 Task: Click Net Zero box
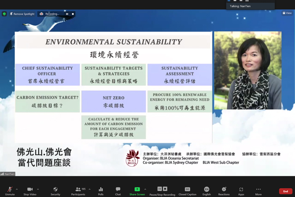pyautogui.click(x=114, y=102)
